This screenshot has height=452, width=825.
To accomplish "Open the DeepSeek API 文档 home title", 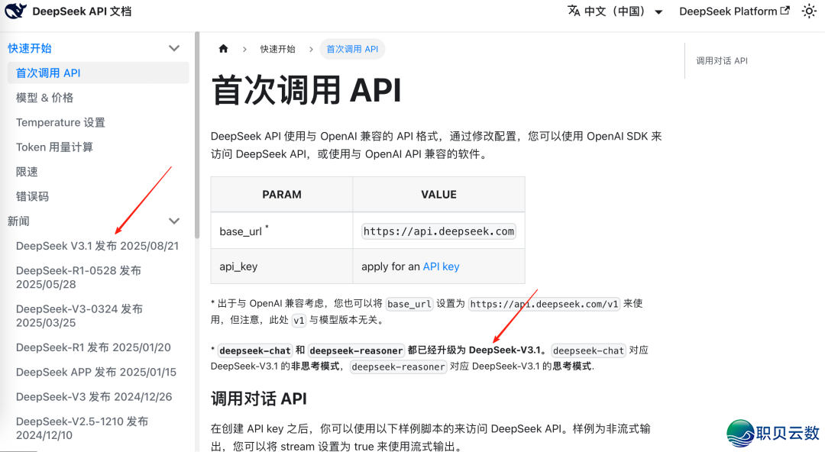I will click(x=82, y=11).
